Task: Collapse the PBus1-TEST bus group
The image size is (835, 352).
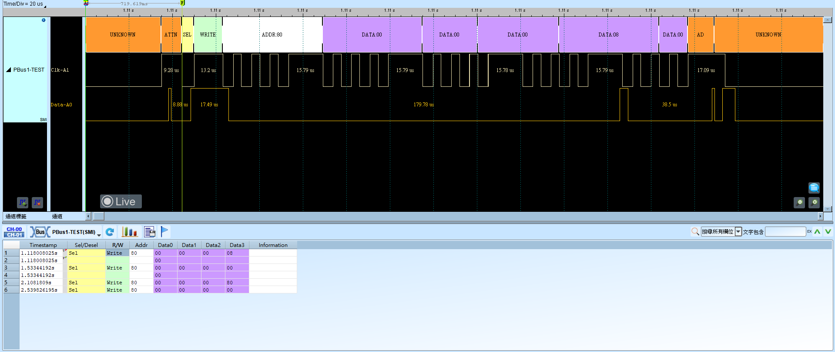Action: click(x=8, y=70)
